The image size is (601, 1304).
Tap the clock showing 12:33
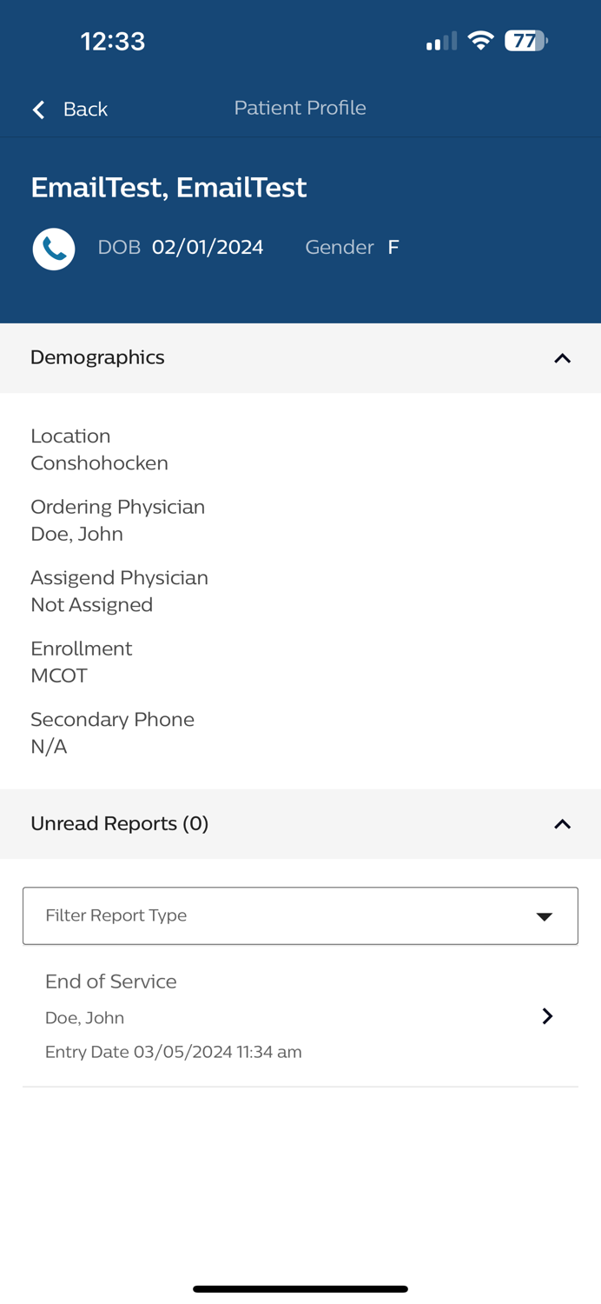point(114,39)
